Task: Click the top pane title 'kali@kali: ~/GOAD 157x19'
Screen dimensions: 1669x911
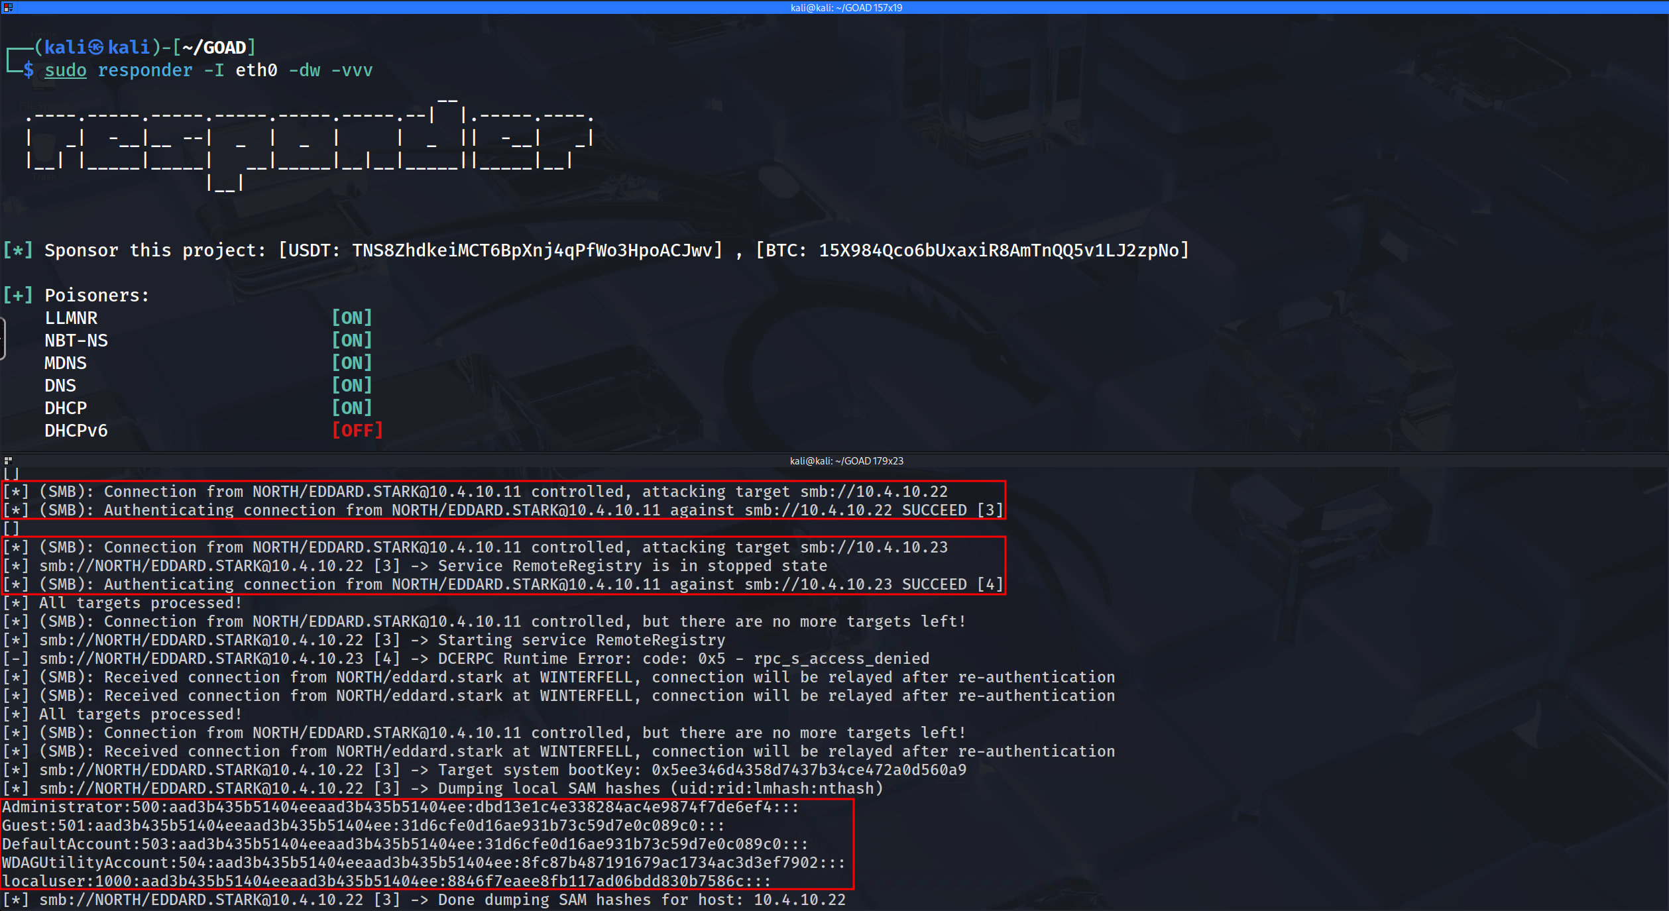Action: (846, 7)
